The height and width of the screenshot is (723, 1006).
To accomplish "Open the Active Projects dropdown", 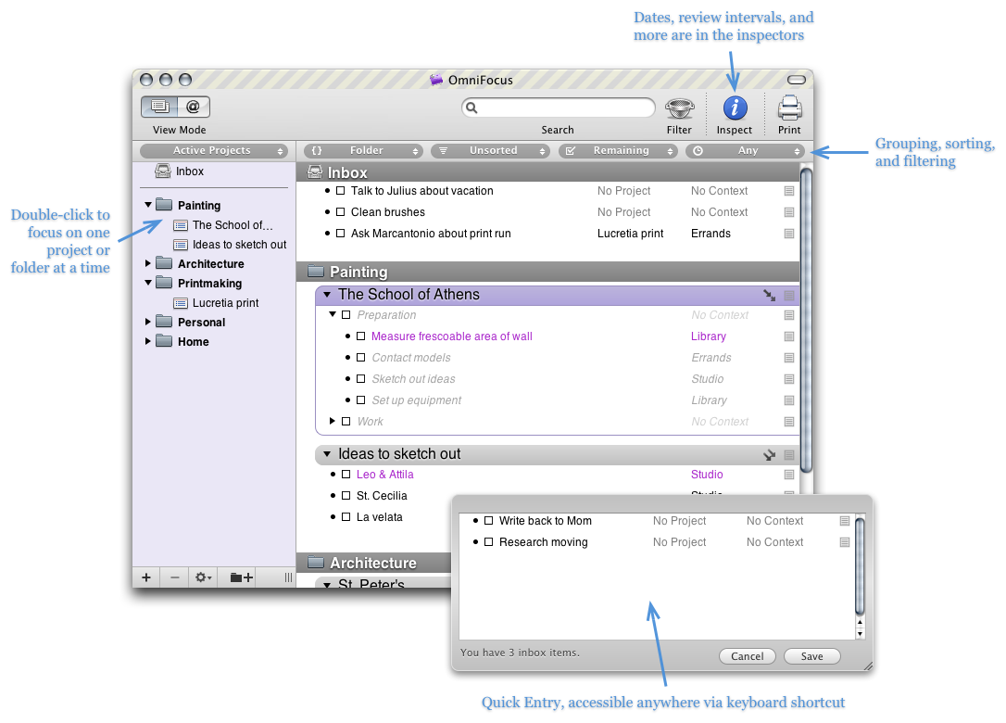I will [x=212, y=150].
